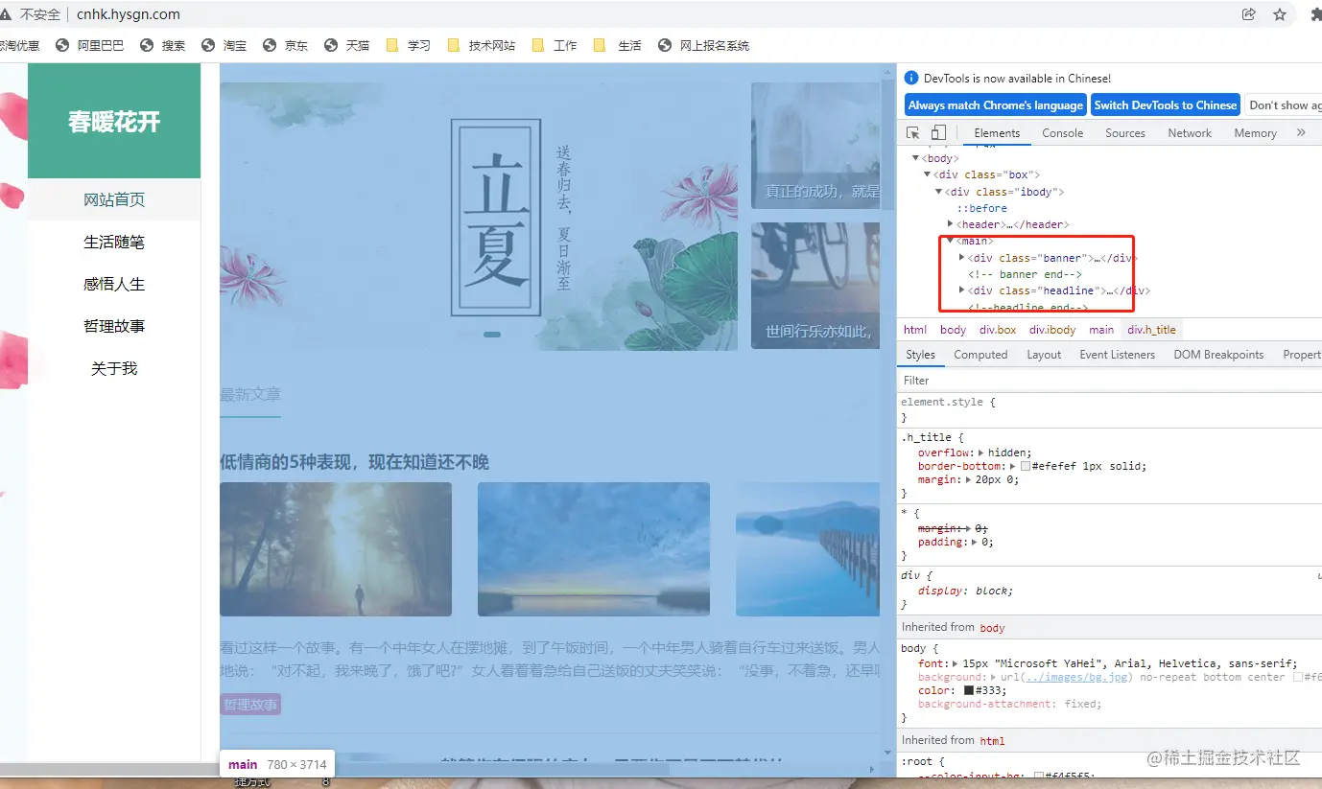Click the #efefef border color swatch
The image size is (1322, 789).
pos(1026,467)
